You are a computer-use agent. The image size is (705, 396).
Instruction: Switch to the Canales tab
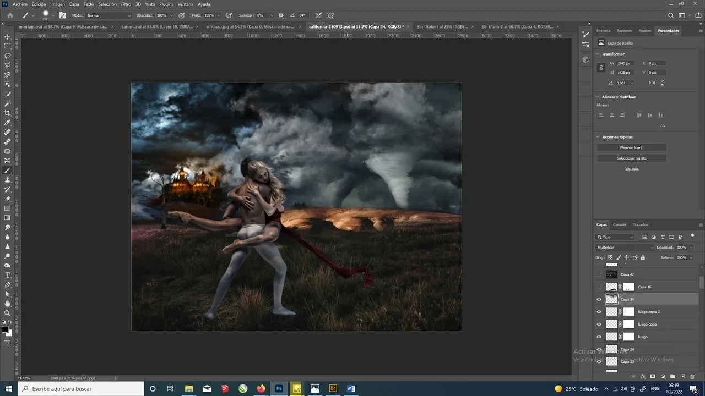coord(620,224)
